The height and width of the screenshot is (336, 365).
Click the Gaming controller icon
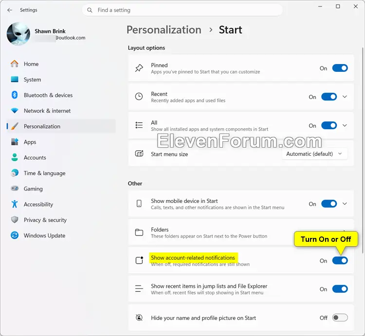tap(15, 188)
